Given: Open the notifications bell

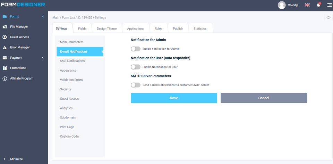Looking at the screenshot, I should click(318, 5).
